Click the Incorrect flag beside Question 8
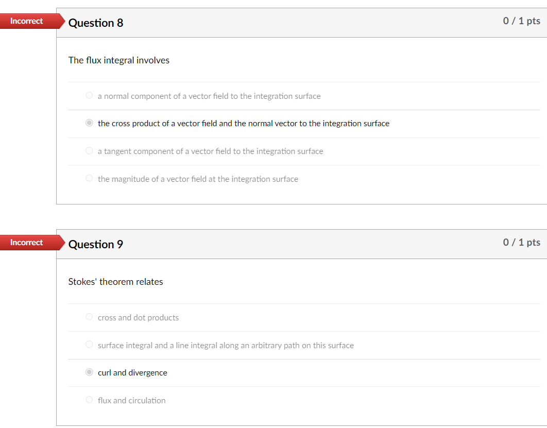 [x=31, y=21]
